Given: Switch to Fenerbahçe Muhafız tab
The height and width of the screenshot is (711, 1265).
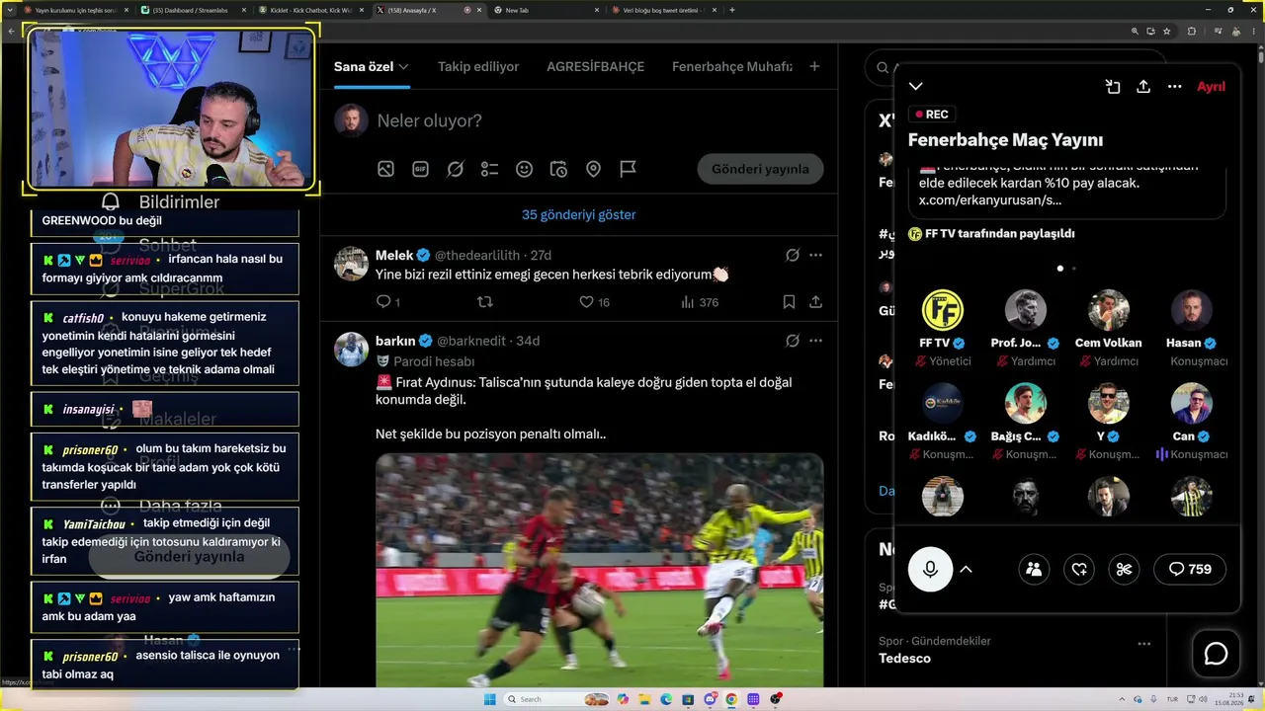Looking at the screenshot, I should [732, 66].
